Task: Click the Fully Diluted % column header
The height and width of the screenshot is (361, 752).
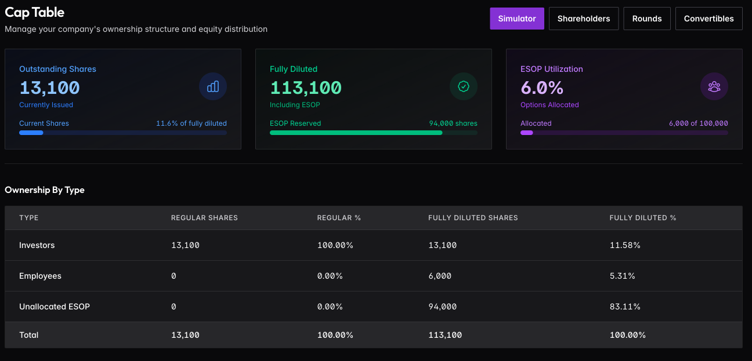Action: (x=643, y=218)
